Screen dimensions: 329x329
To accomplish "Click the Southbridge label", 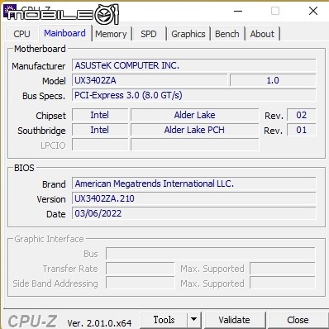I will (x=41, y=131).
